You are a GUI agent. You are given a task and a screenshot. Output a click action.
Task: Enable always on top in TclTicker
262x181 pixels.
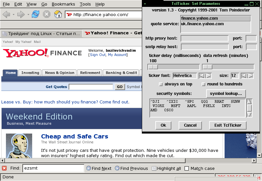(161, 84)
